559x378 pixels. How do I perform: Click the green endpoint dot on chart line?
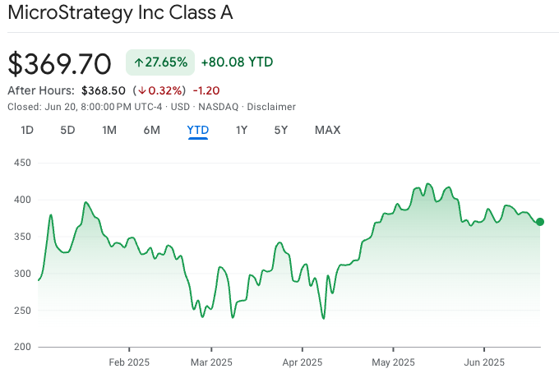[540, 222]
